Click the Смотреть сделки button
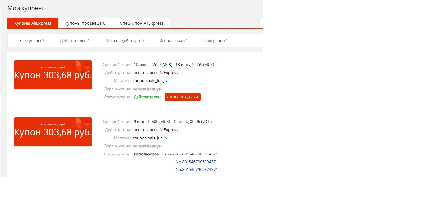The width and height of the screenshot is (447, 209). [183, 97]
